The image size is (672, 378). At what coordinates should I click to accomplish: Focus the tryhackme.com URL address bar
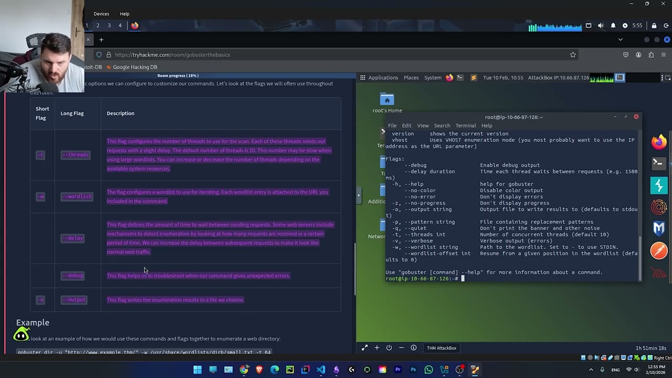coord(336,55)
